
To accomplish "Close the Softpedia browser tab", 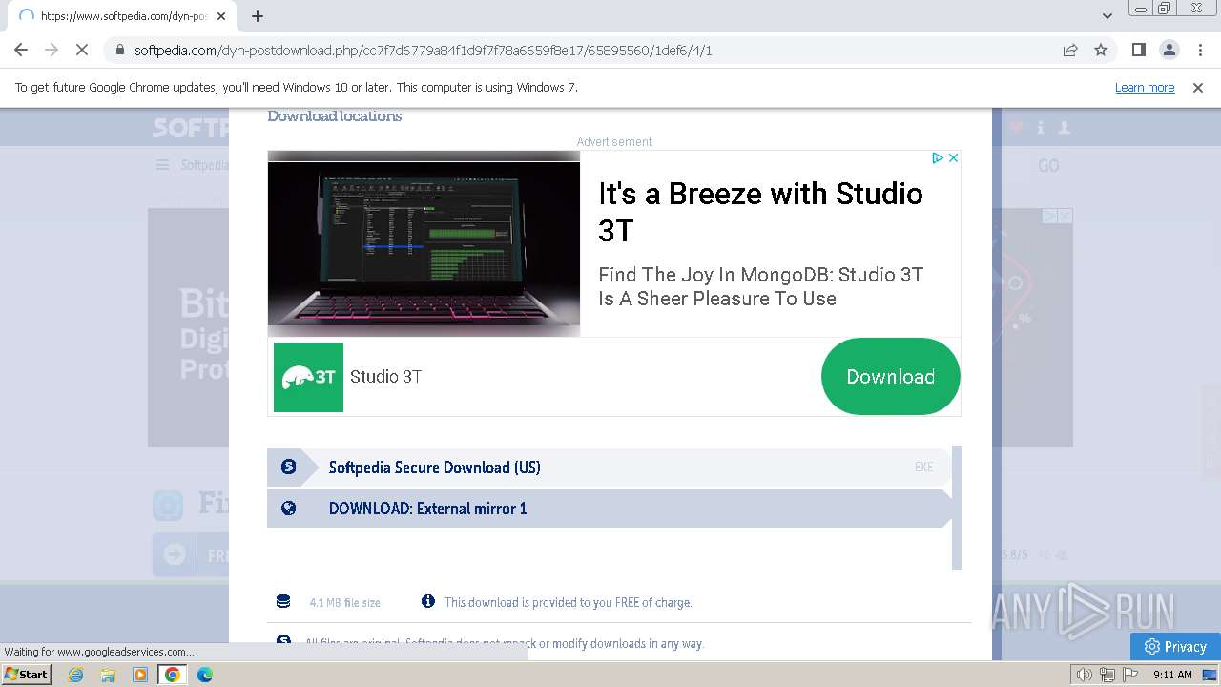I will 220,16.
